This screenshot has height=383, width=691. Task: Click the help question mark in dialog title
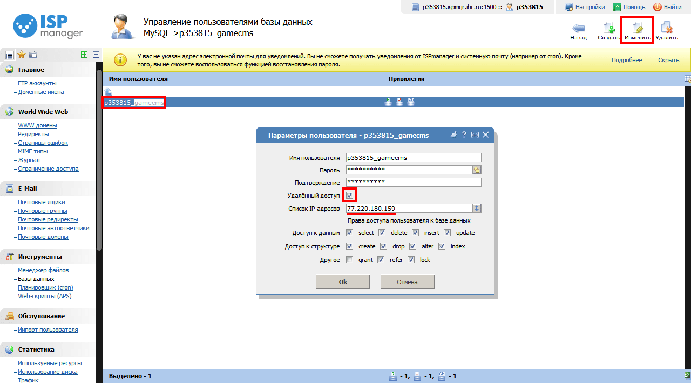(x=464, y=135)
